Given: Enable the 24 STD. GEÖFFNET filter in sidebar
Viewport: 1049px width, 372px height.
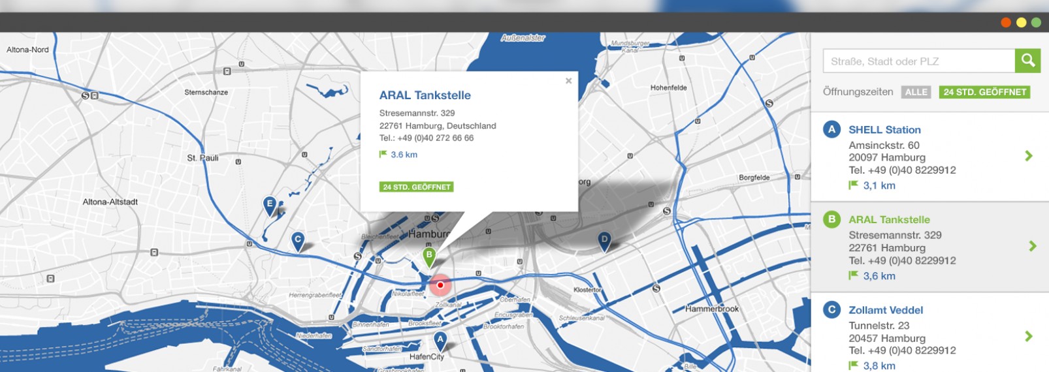Looking at the screenshot, I should click(x=984, y=92).
